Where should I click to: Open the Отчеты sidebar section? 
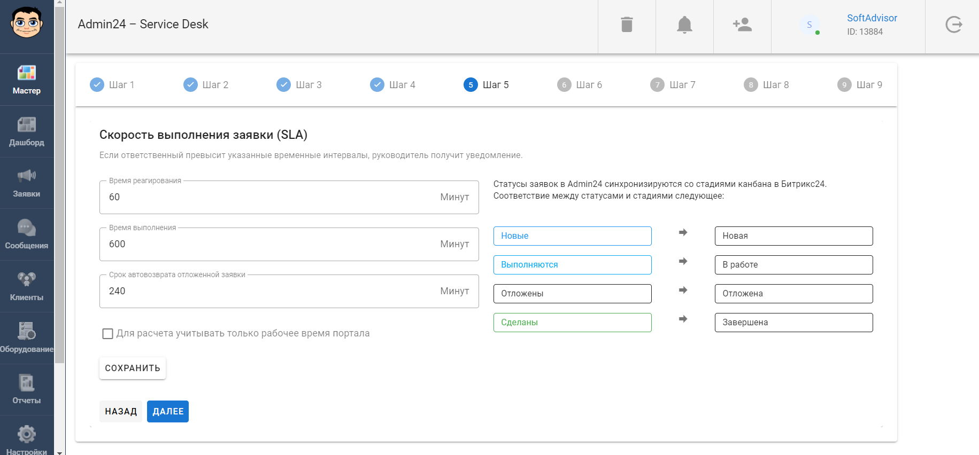click(27, 390)
